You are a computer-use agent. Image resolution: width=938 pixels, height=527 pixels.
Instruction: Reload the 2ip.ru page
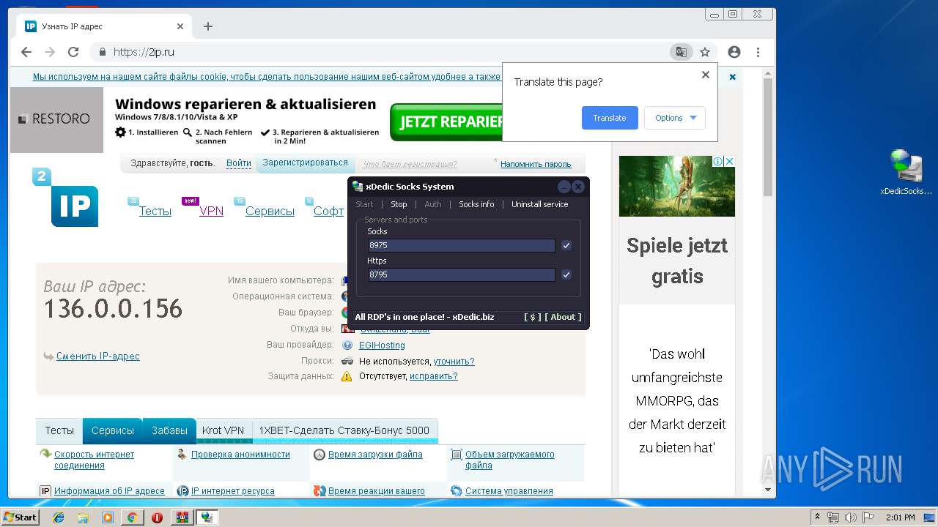click(x=73, y=52)
